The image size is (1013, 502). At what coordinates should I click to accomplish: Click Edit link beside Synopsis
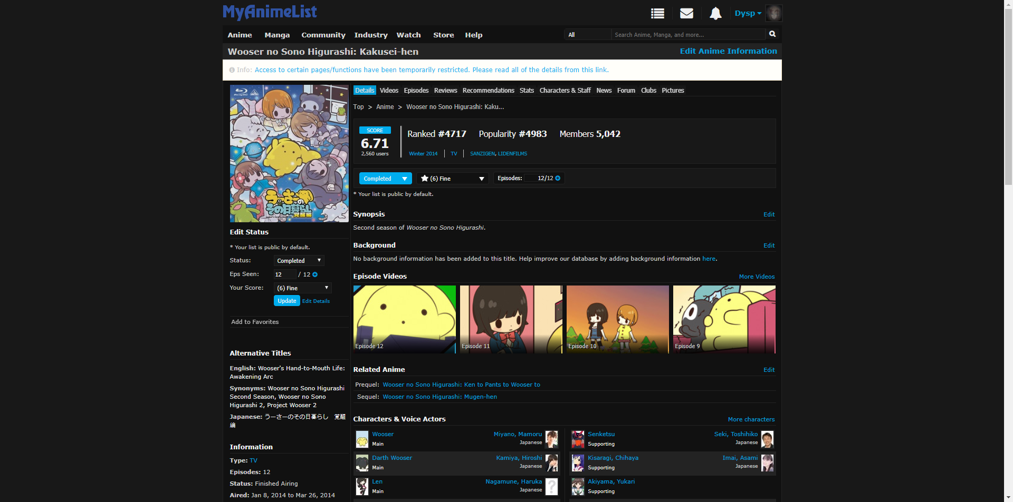point(769,214)
